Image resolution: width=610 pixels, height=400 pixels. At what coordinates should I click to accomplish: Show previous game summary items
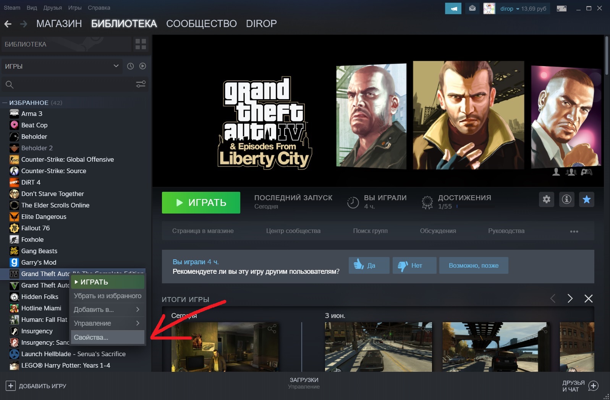(552, 299)
